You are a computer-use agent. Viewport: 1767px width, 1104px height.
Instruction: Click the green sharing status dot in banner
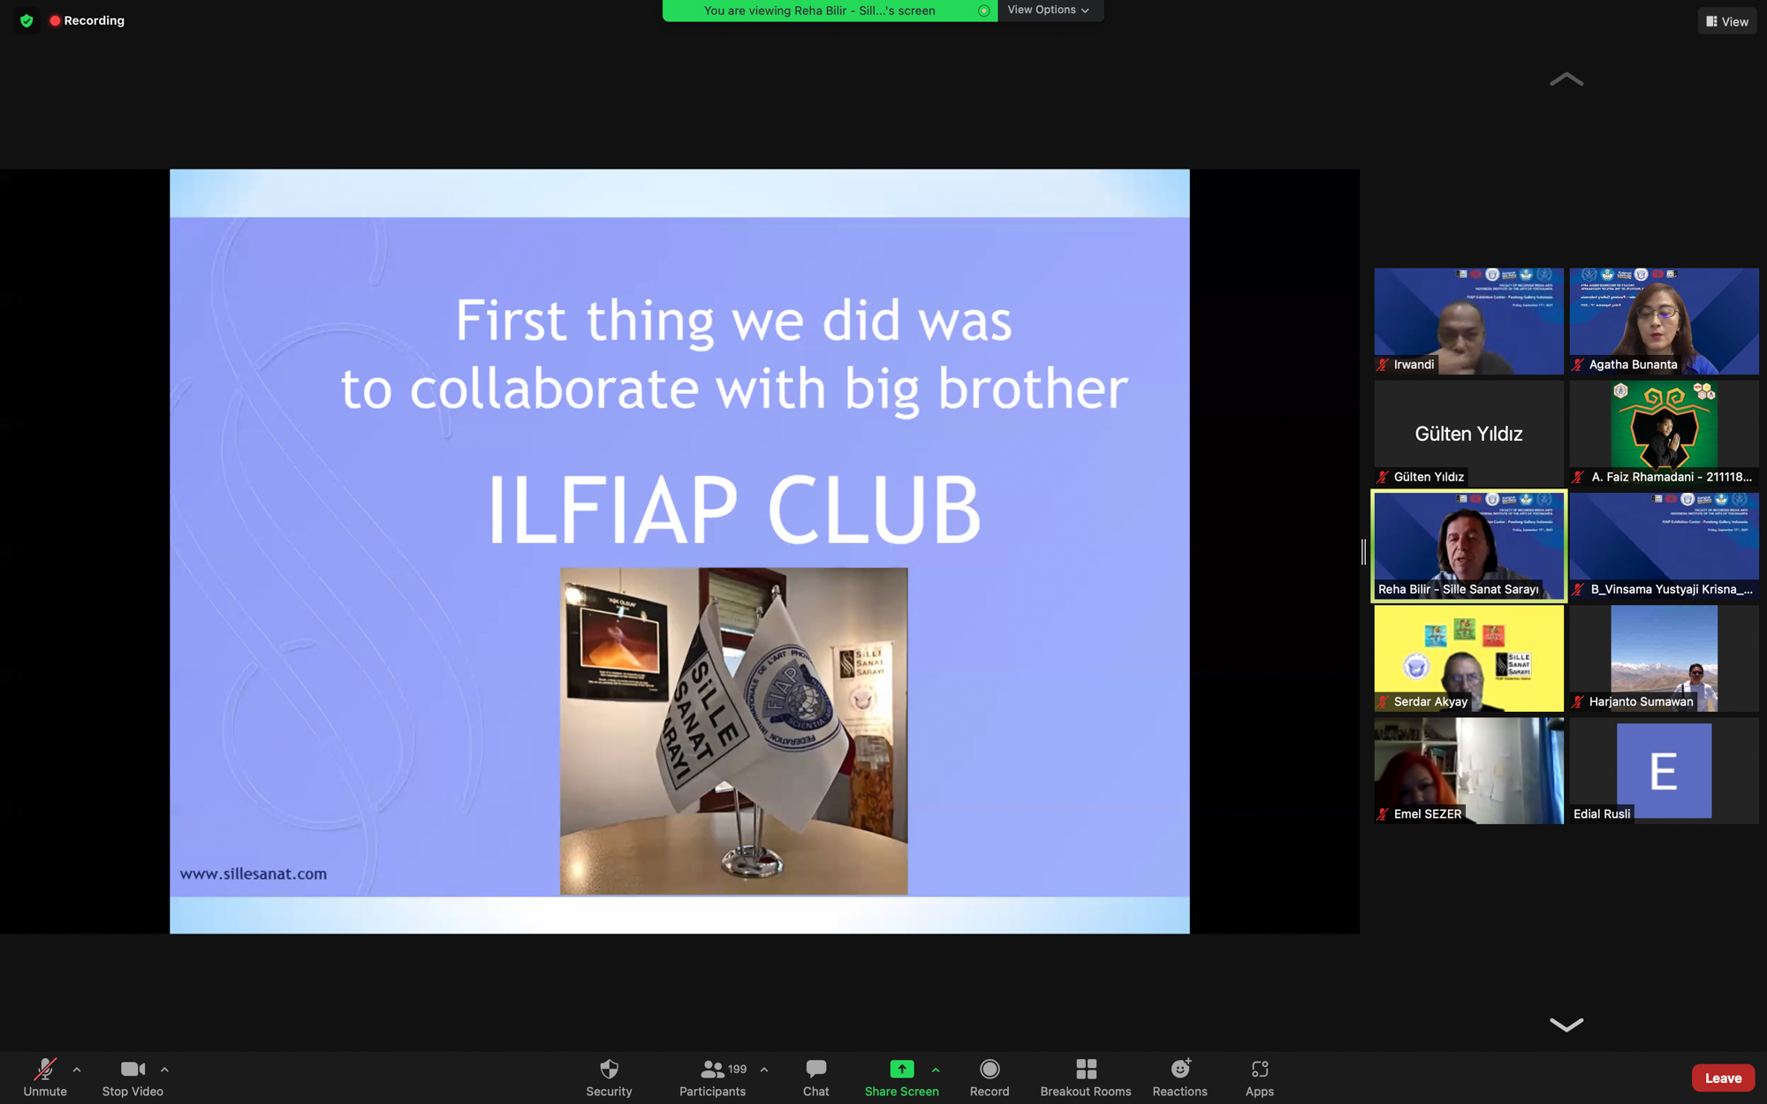983,11
